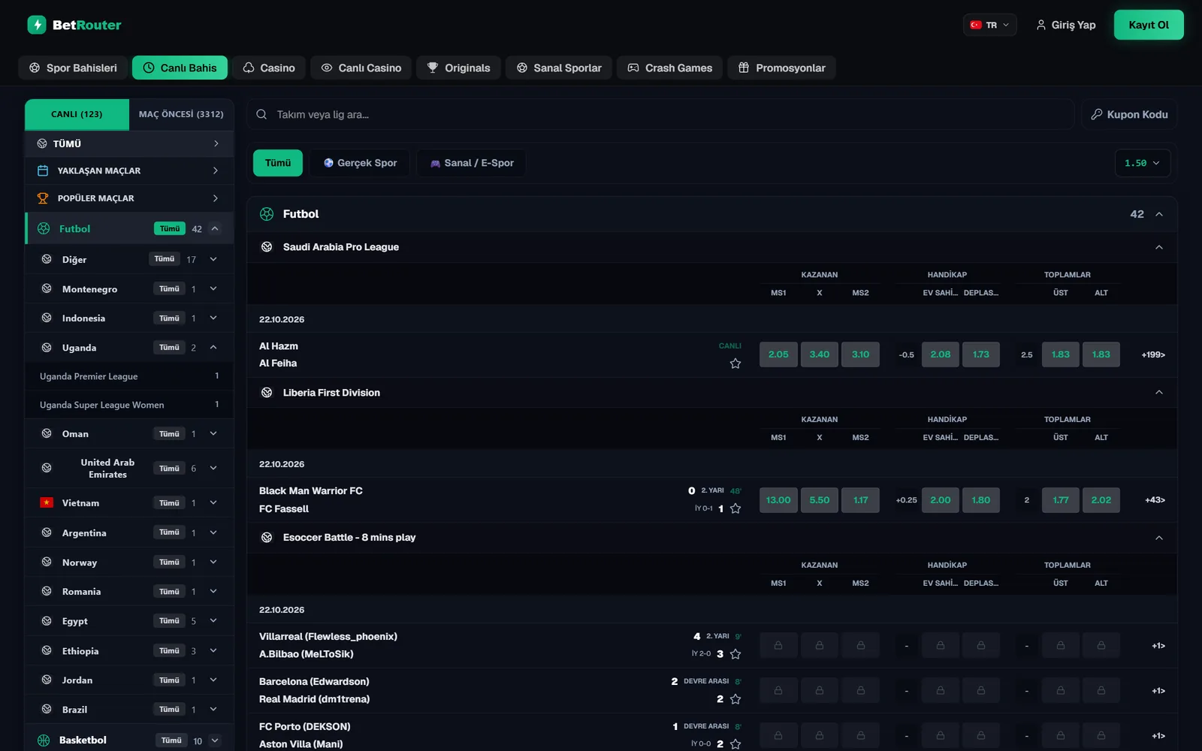
Task: Click the Futbol icon in sidebar
Action: pos(44,228)
